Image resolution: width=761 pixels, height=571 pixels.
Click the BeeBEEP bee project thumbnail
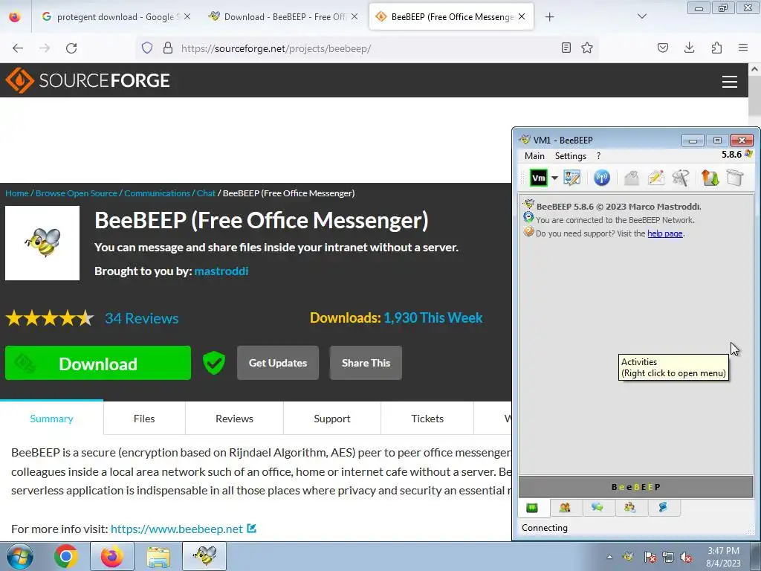[x=42, y=243]
